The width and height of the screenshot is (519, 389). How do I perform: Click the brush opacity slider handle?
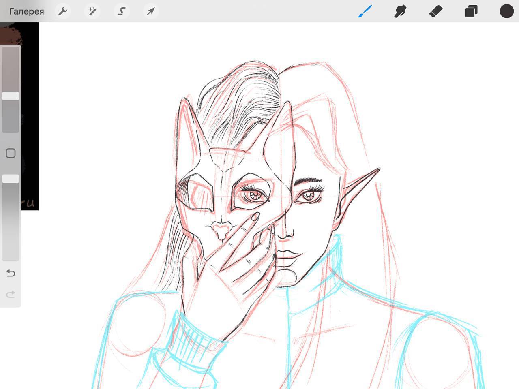11,179
